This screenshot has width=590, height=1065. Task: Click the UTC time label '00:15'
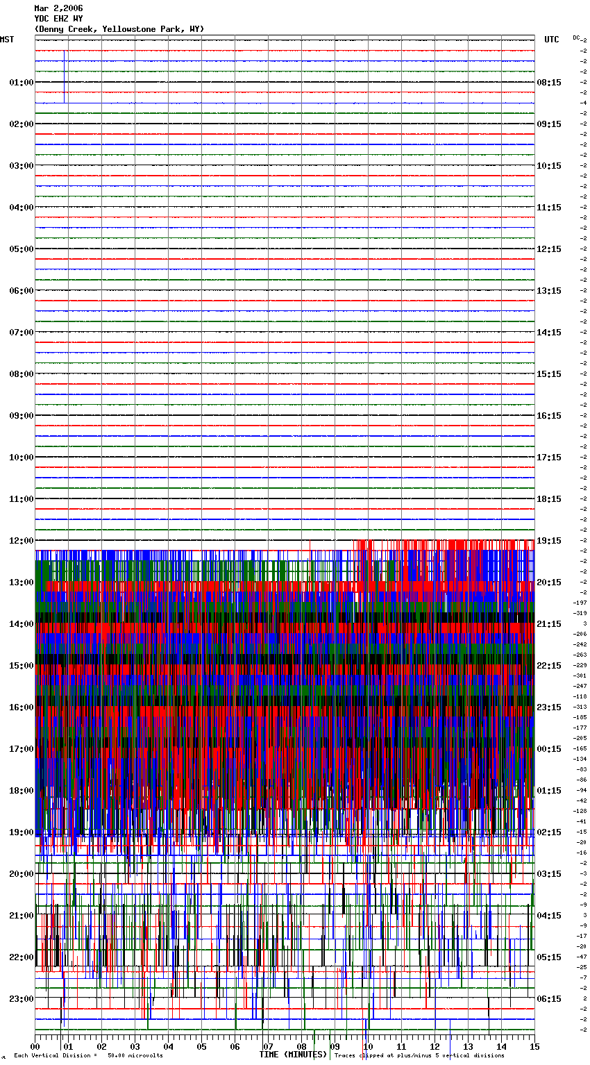(549, 749)
